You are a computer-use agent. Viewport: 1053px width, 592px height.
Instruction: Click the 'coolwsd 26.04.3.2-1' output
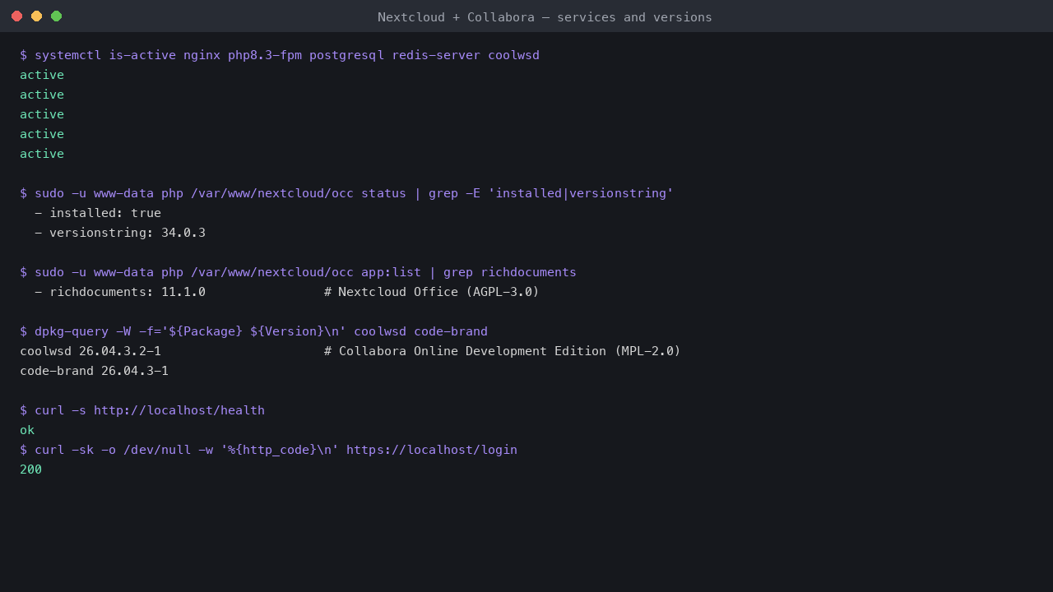point(90,351)
